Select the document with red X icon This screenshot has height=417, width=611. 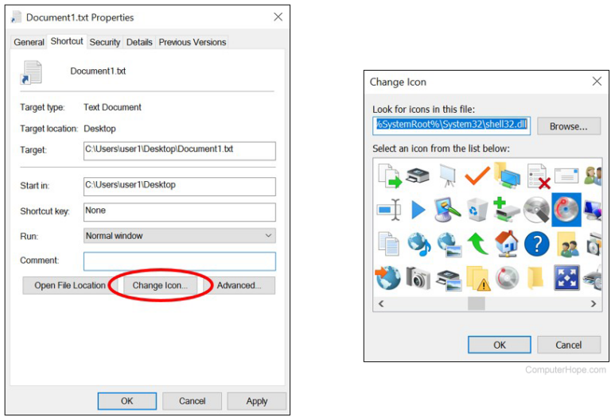[538, 176]
